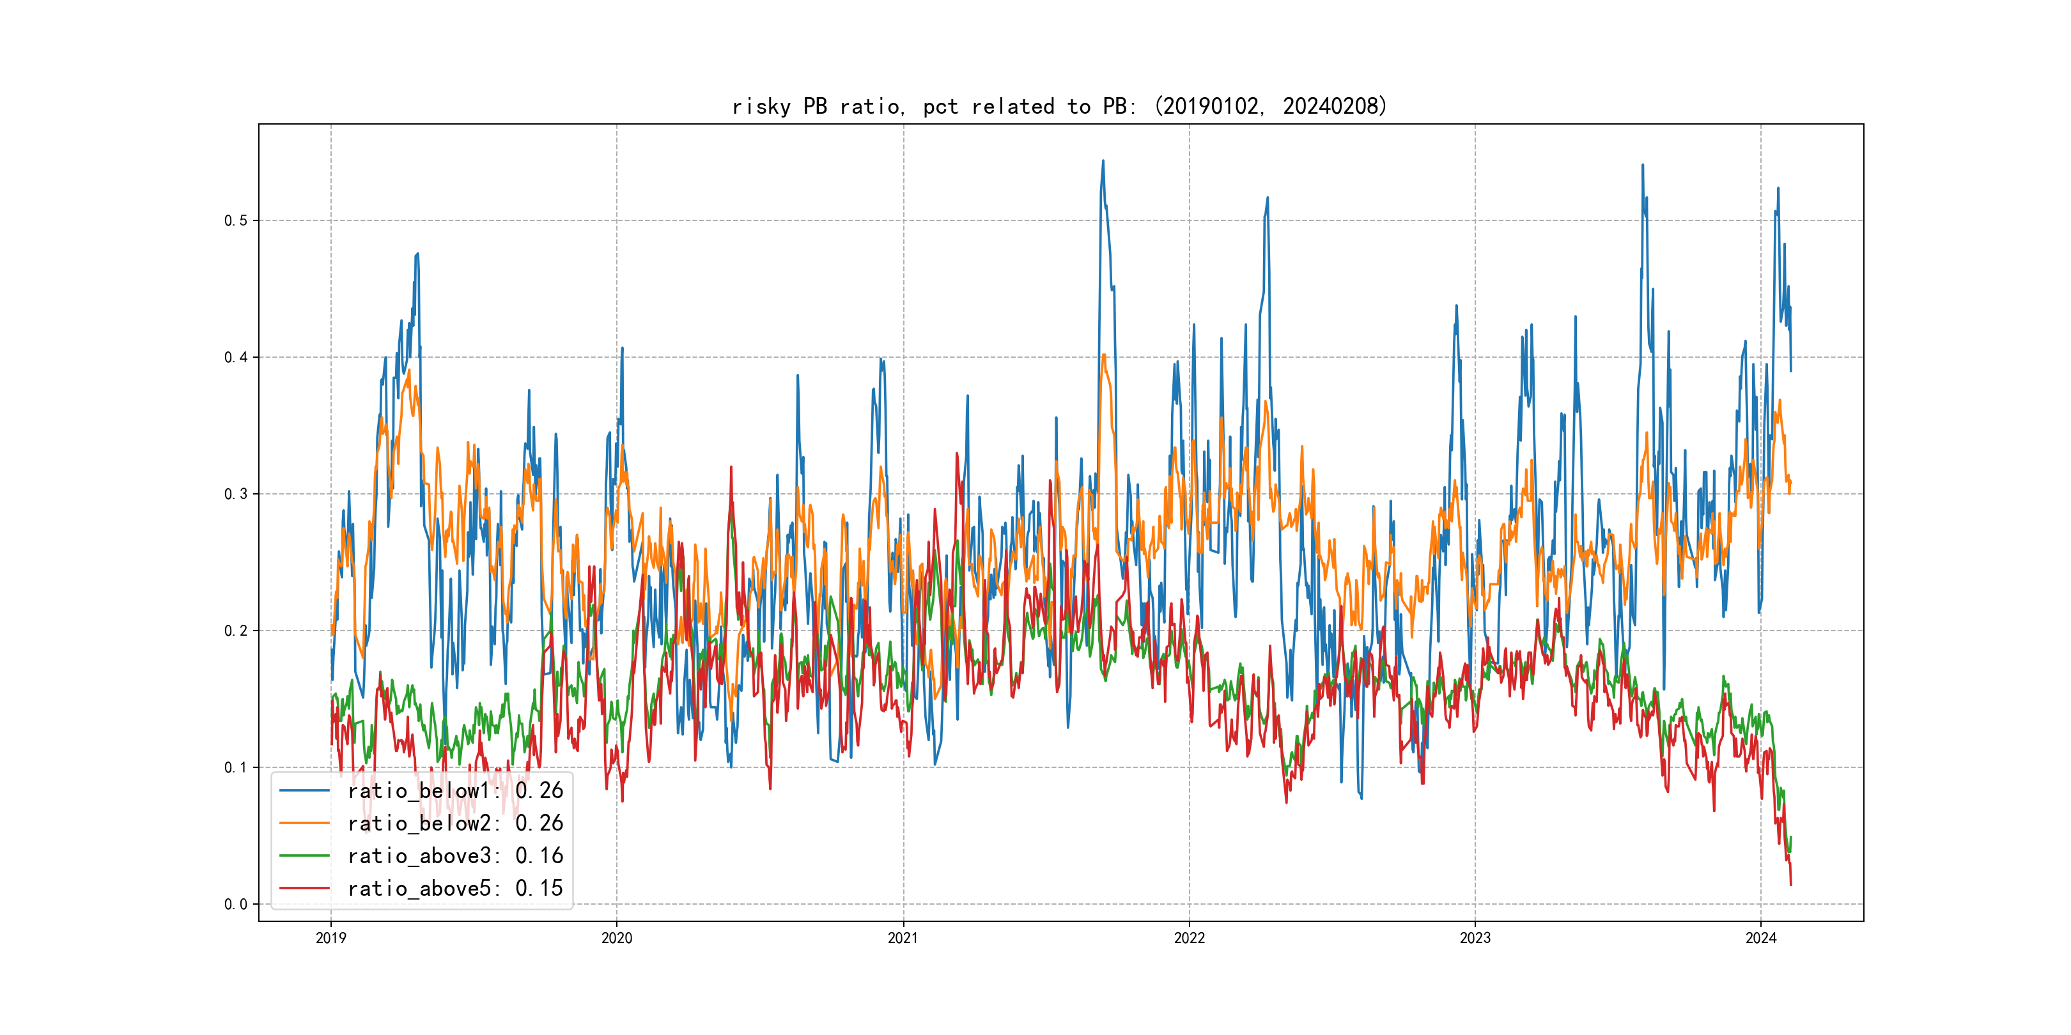
Task: Click the 2024 x-axis tick label
Action: [x=1761, y=938]
